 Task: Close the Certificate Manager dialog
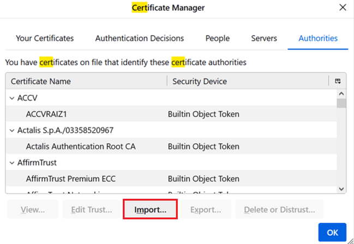click(x=343, y=8)
